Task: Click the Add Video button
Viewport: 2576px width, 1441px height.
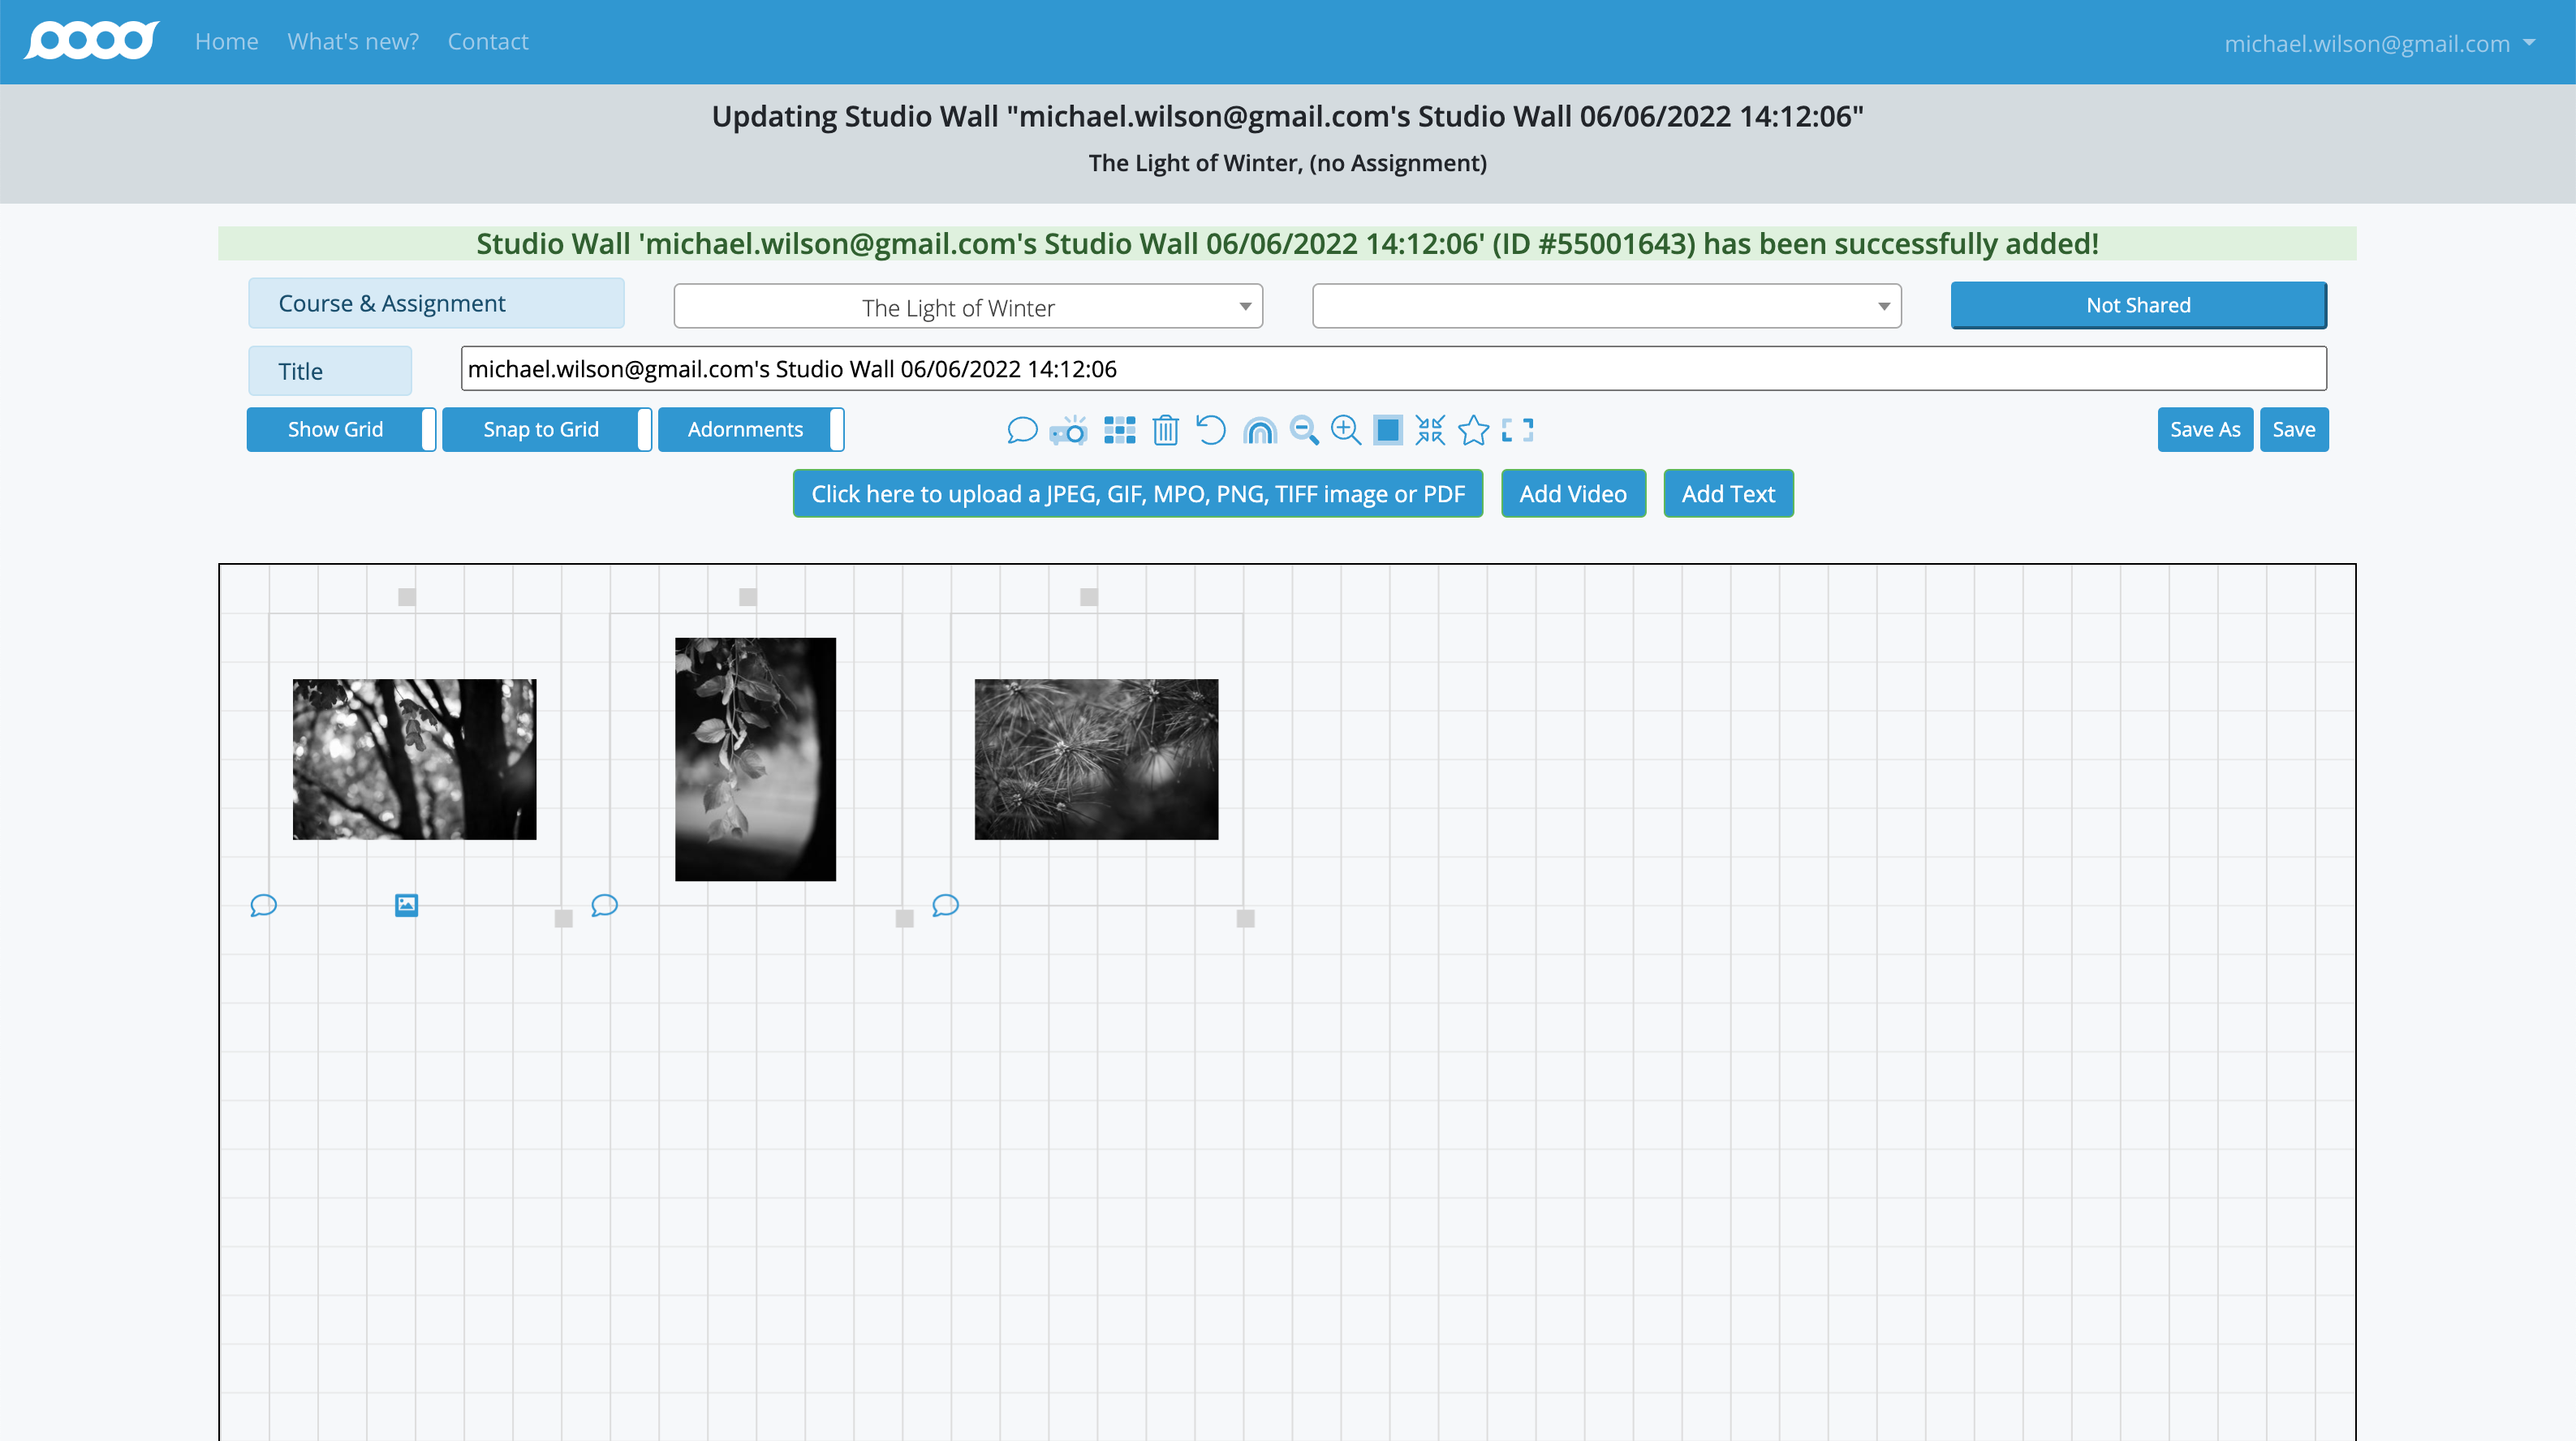Action: [1573, 493]
